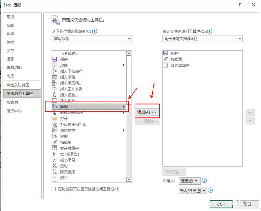
Task: Expand the 冻结窗格 submenu arrow
Action: [124, 130]
